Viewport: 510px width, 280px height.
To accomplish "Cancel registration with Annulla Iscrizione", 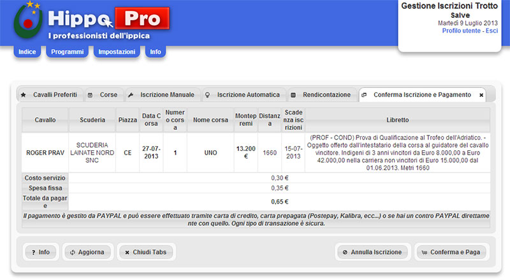I will 372,252.
